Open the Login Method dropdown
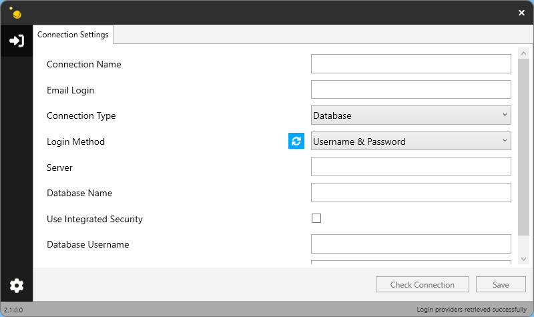This screenshot has width=534, height=317. coord(411,141)
